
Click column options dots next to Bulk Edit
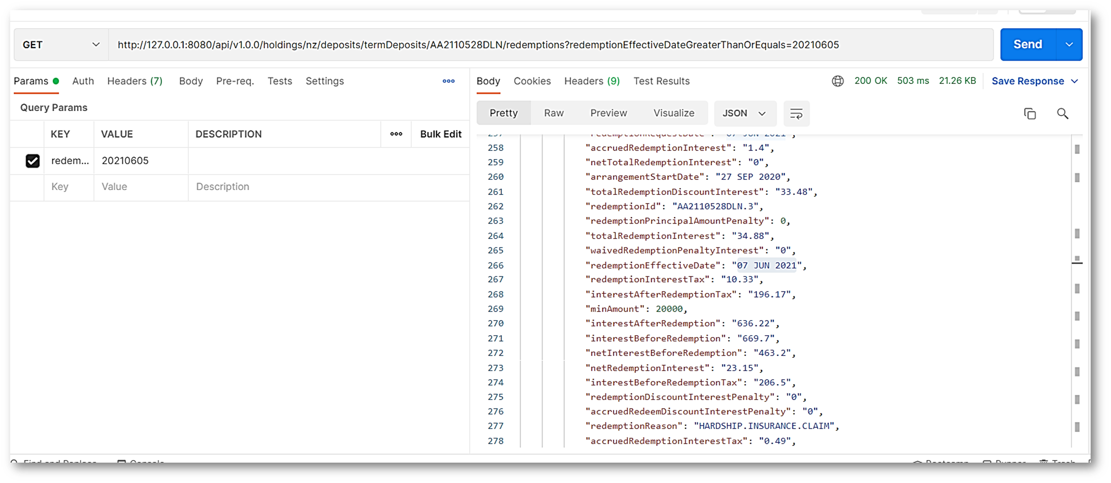396,134
